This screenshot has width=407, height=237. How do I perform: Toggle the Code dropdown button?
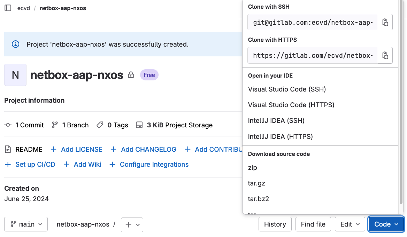pyautogui.click(x=386, y=224)
